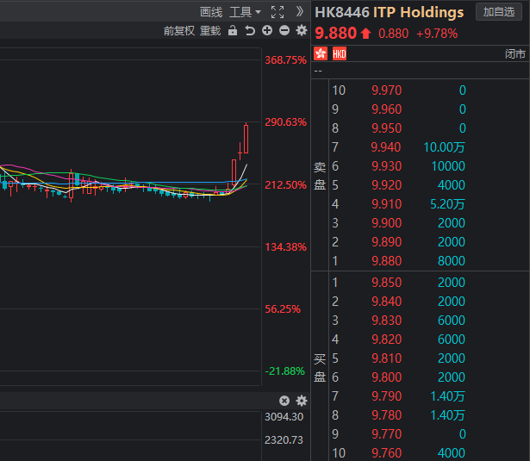Select ask price 9.890

coord(387,241)
